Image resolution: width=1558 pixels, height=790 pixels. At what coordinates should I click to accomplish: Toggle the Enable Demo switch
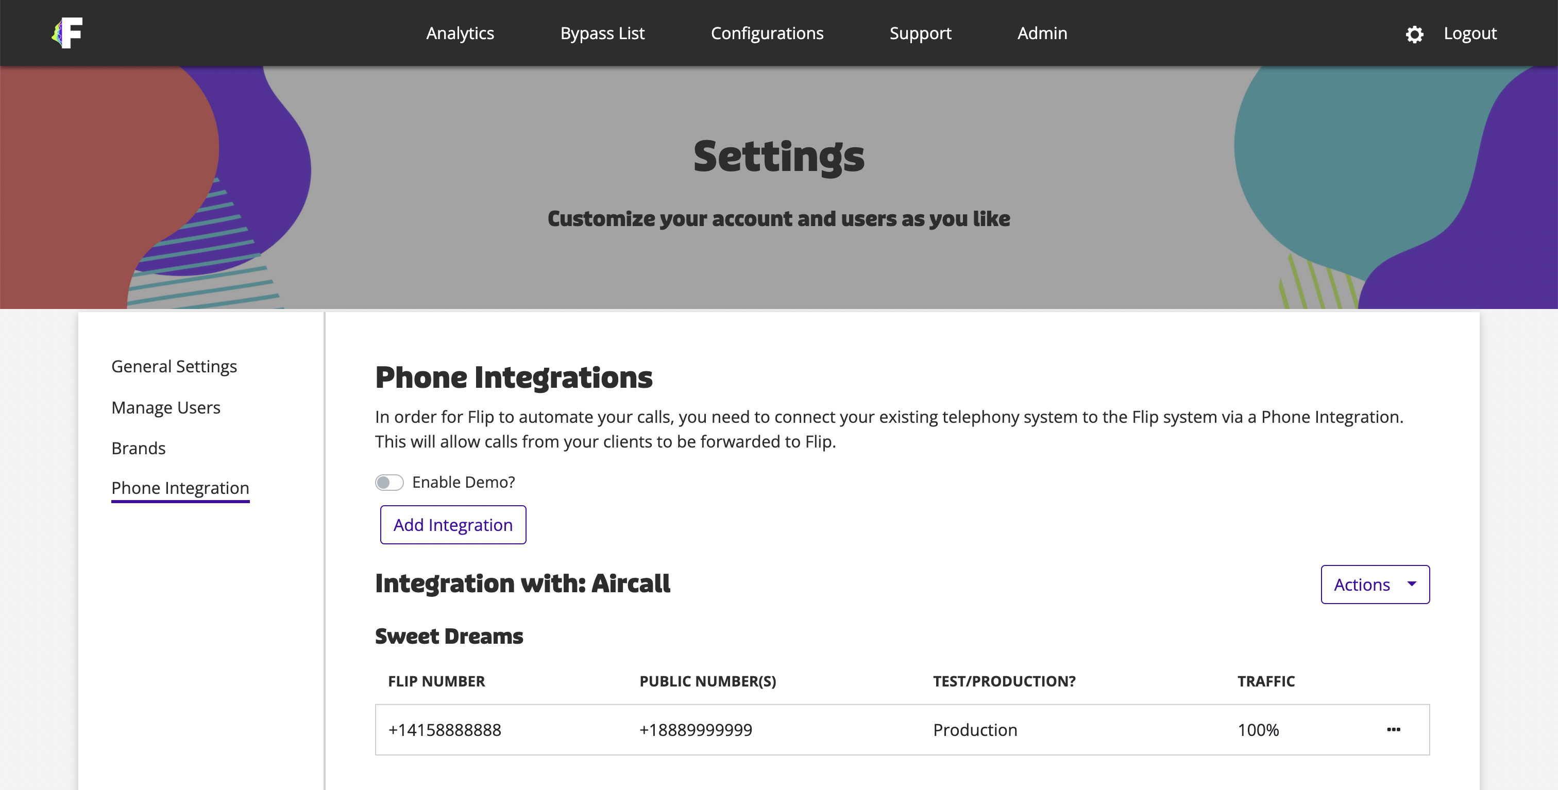click(389, 483)
